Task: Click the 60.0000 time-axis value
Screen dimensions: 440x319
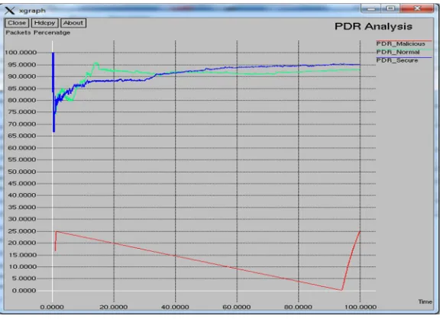Action: (x=237, y=307)
